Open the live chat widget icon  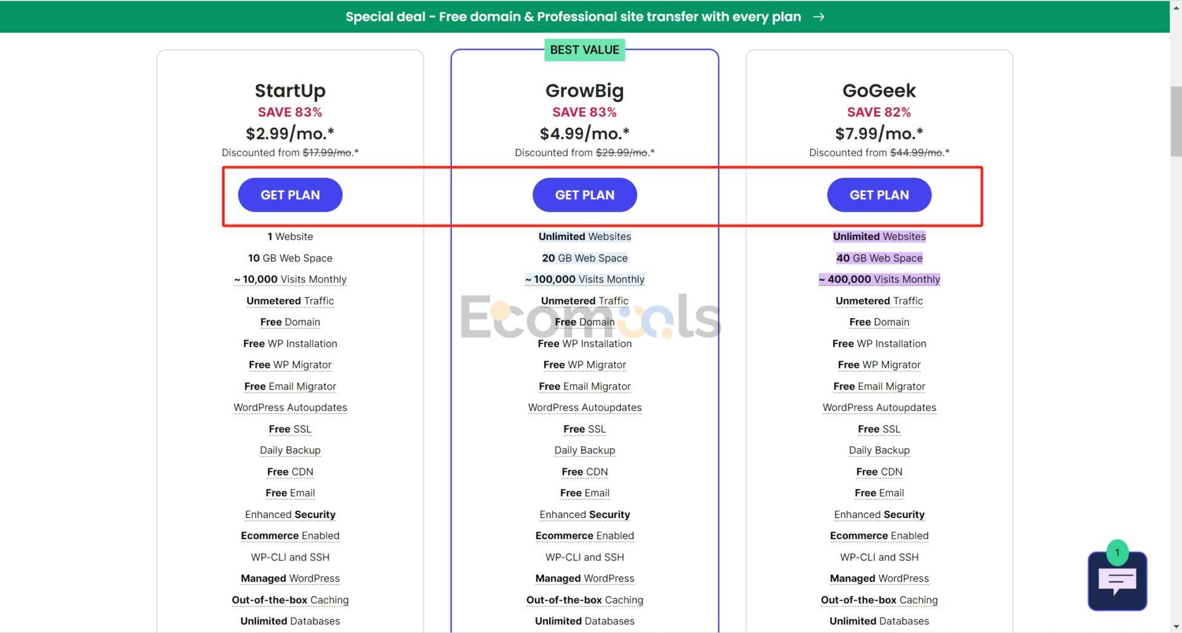(1117, 581)
